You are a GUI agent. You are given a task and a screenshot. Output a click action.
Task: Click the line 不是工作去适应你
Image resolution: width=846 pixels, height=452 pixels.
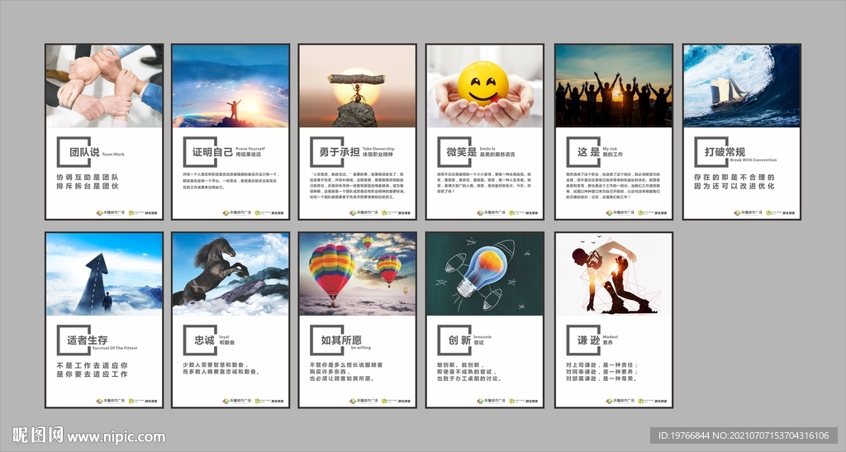[92, 365]
